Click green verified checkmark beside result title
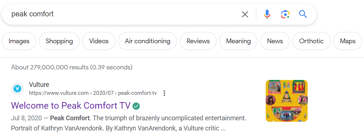The image size is (364, 137). (x=136, y=106)
